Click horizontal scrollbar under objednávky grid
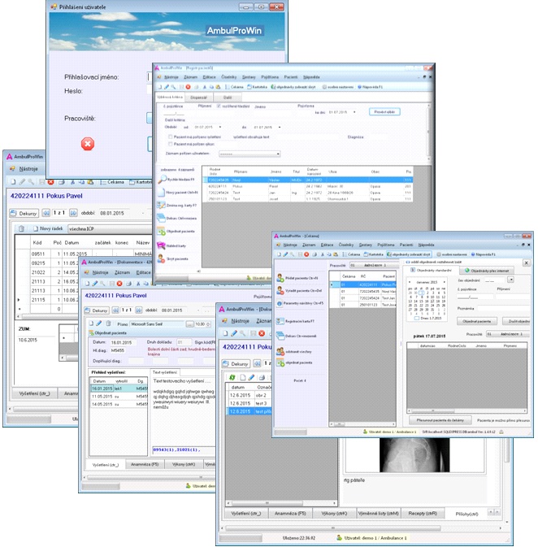 (x=467, y=411)
